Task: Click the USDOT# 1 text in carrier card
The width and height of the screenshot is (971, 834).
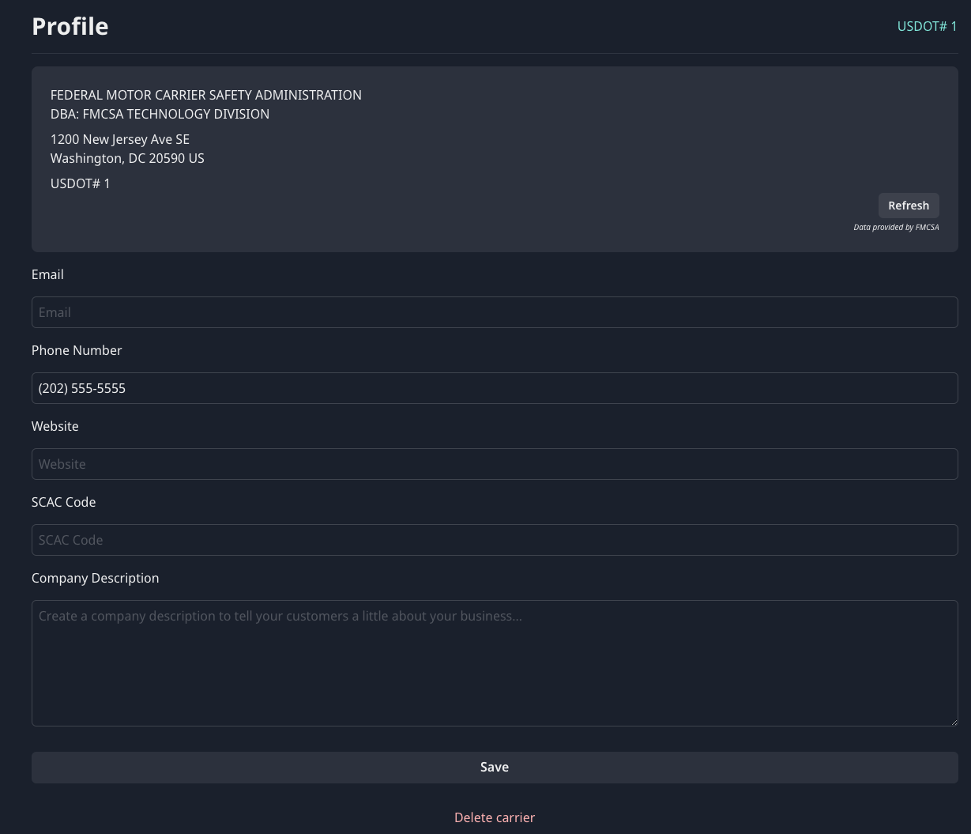Action: pyautogui.click(x=81, y=183)
